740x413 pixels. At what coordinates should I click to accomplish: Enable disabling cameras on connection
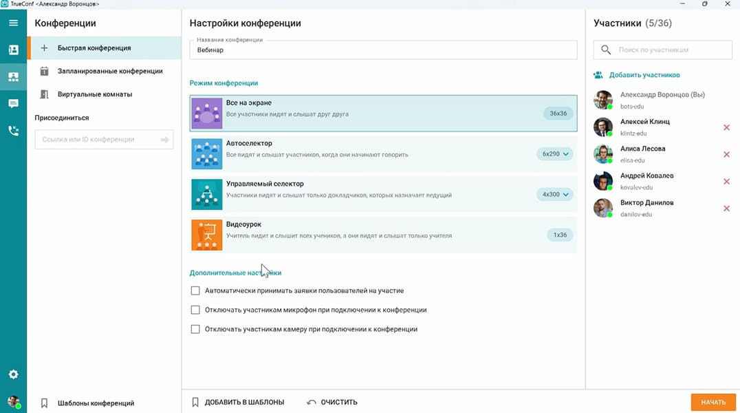195,330
